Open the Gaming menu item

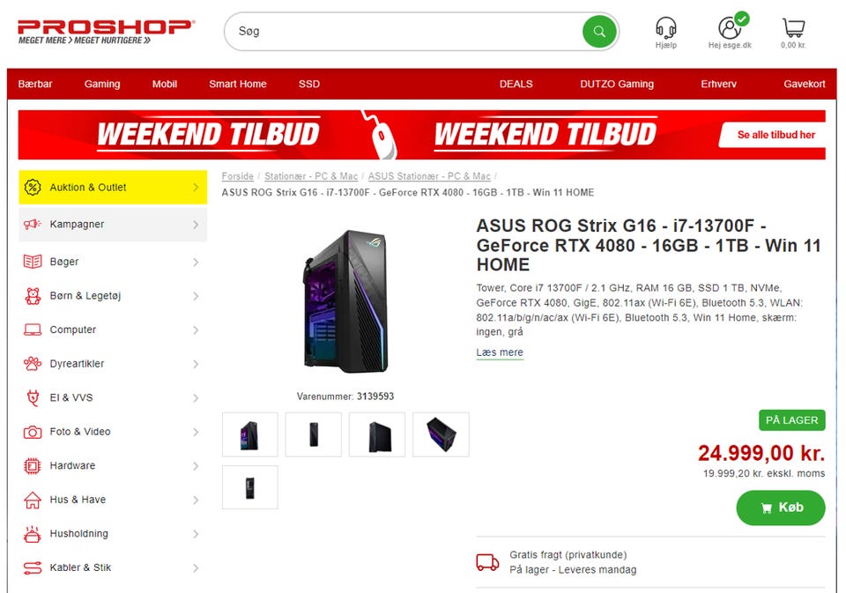(102, 85)
